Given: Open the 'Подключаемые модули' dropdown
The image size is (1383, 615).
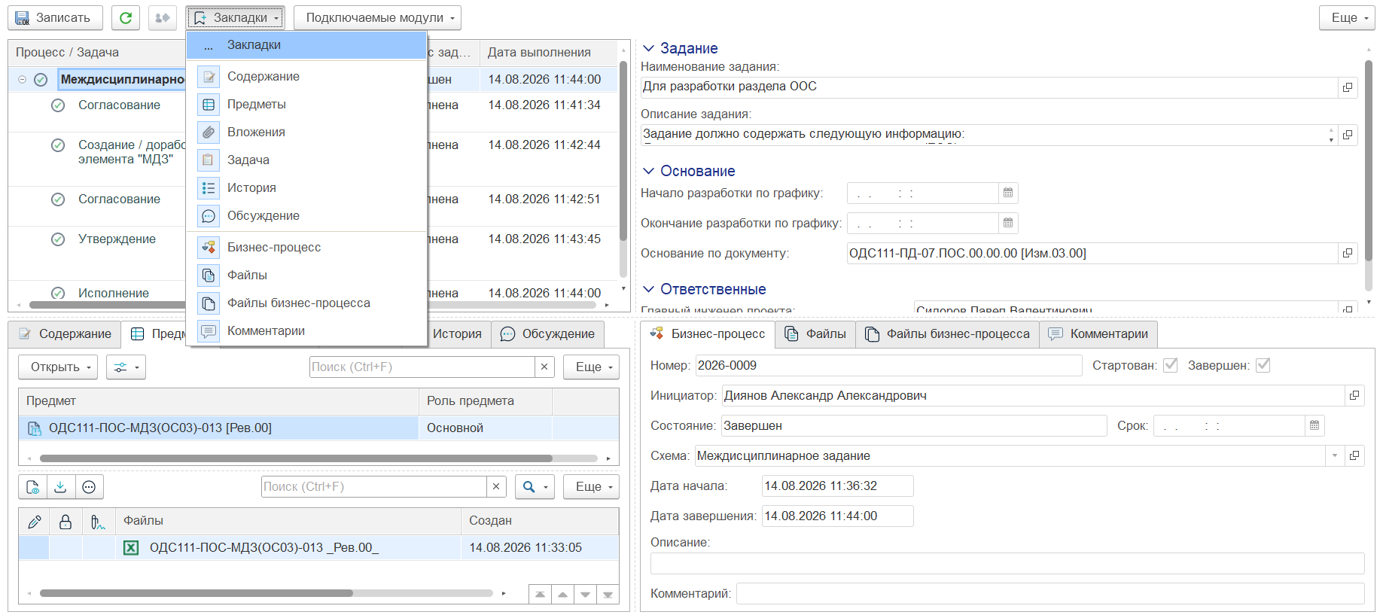Looking at the screenshot, I should tap(377, 17).
